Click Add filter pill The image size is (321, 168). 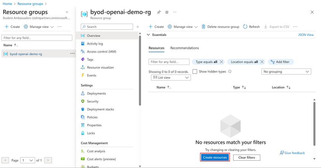pyautogui.click(x=281, y=62)
